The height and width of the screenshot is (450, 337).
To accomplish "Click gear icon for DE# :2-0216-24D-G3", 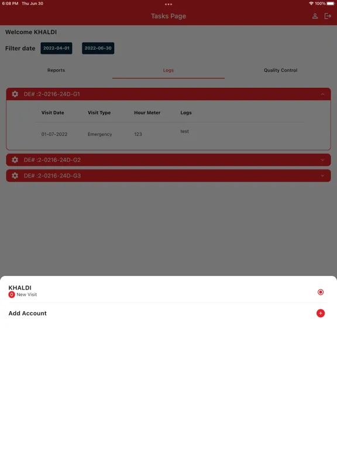I will point(15,175).
